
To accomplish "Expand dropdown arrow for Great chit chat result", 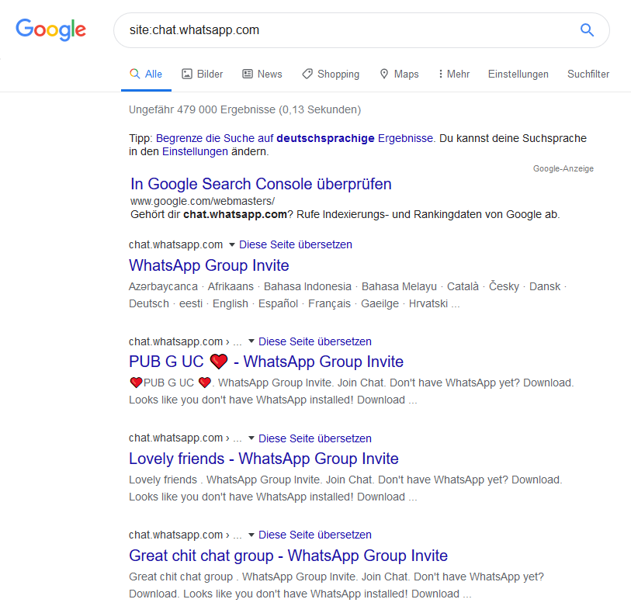I will tap(251, 535).
